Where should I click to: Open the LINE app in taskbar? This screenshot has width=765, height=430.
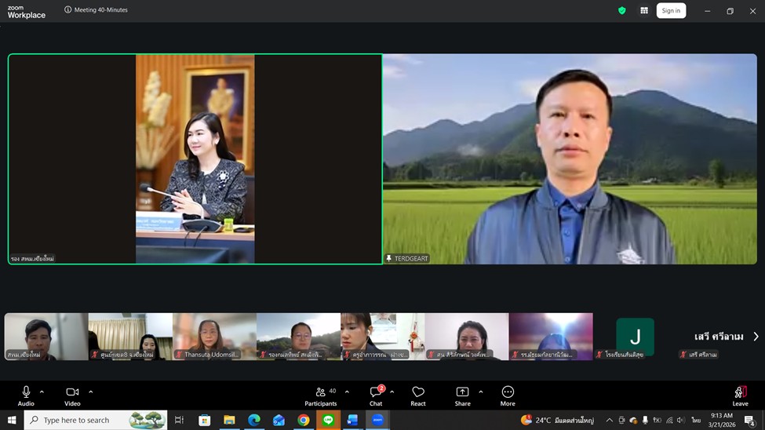tap(328, 420)
